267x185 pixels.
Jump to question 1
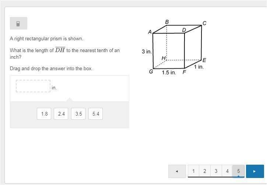[x=193, y=171]
